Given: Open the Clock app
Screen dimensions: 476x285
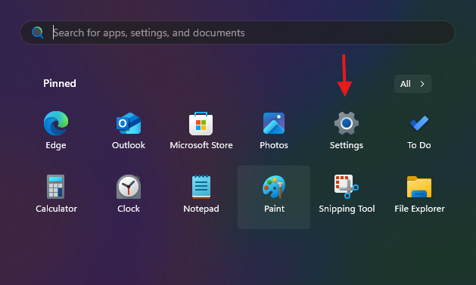Looking at the screenshot, I should (129, 194).
